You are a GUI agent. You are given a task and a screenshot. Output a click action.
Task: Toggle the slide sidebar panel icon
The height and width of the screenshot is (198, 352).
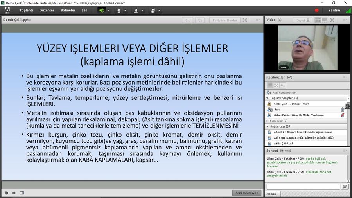point(22,193)
